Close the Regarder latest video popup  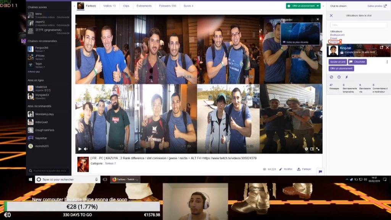(x=318, y=19)
